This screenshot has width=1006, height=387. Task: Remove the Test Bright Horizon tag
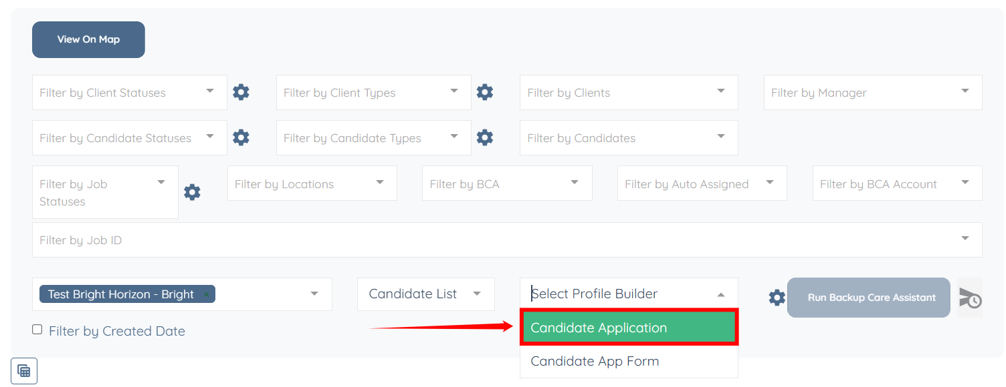[207, 294]
